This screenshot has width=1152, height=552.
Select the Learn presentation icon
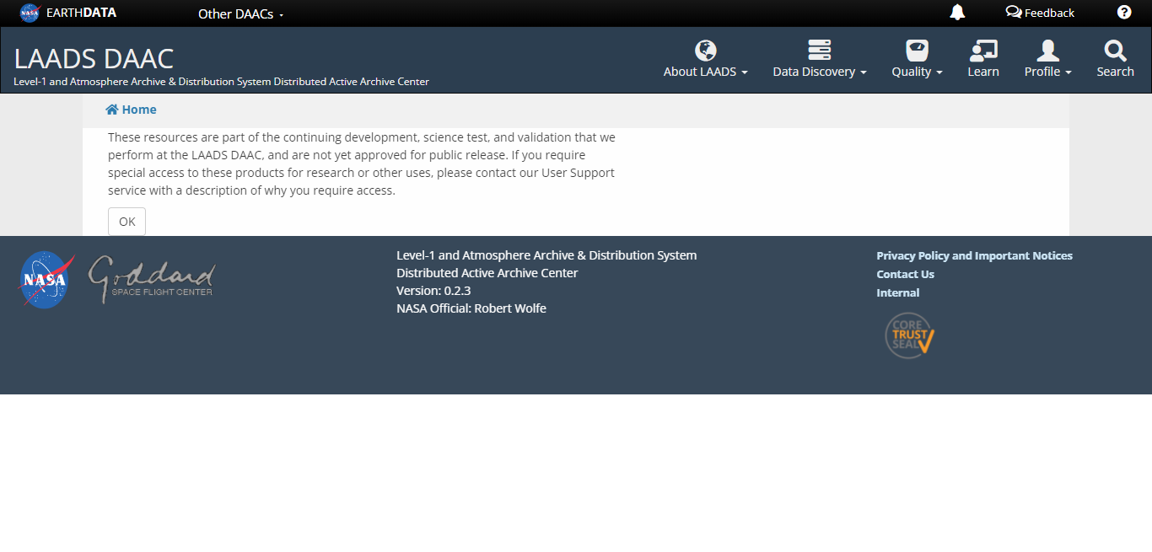[983, 50]
